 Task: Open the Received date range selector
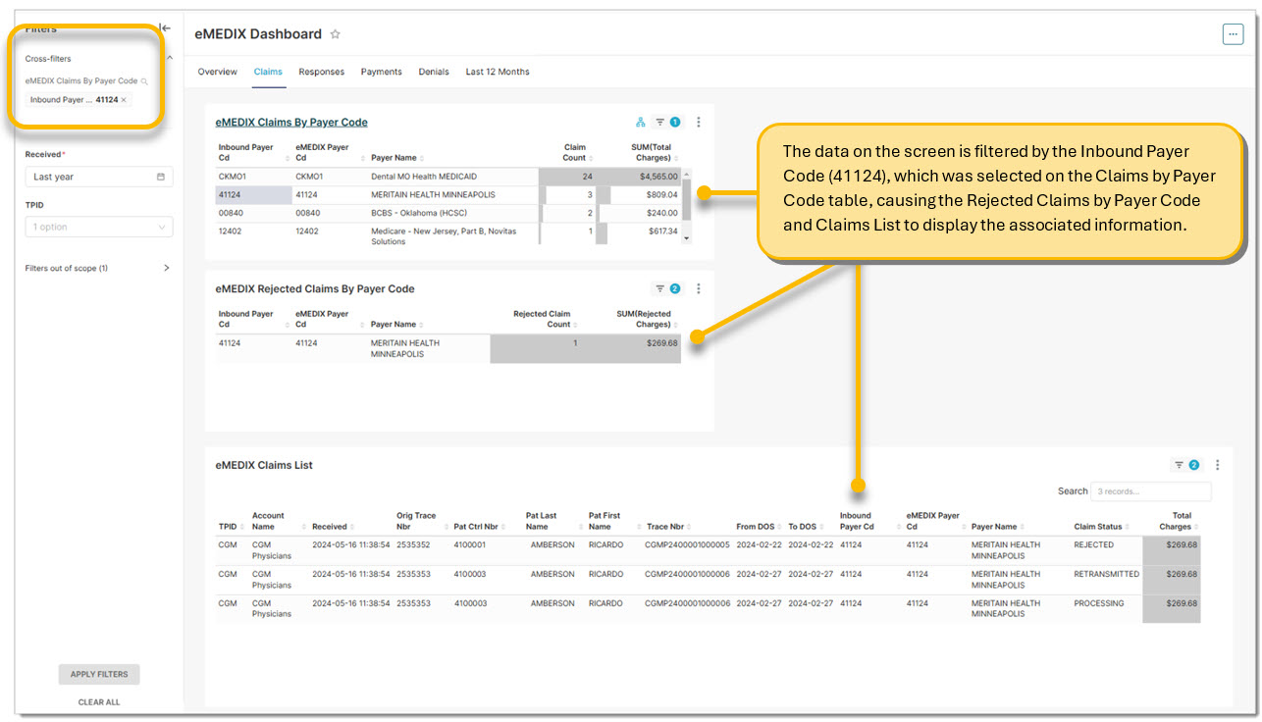tap(98, 177)
